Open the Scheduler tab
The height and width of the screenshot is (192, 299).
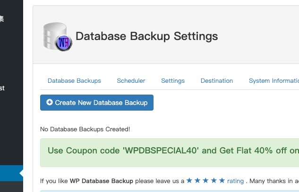coord(131,80)
